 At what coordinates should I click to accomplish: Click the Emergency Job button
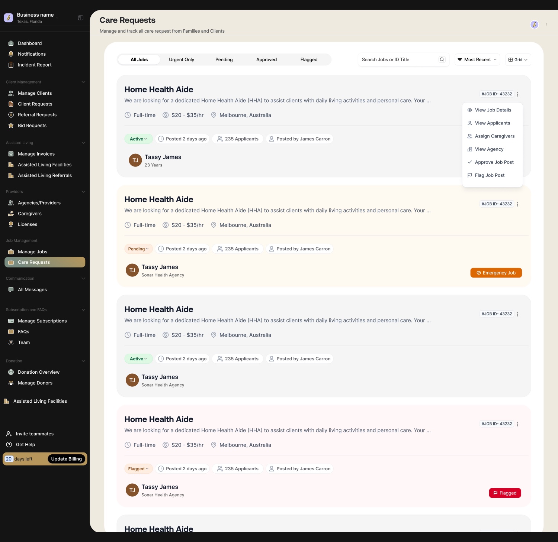click(x=496, y=273)
